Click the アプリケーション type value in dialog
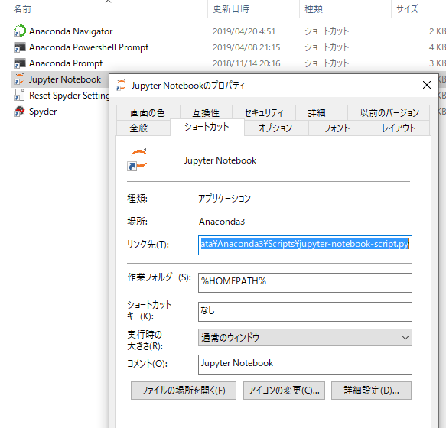The height and width of the screenshot is (428, 446). [x=224, y=198]
